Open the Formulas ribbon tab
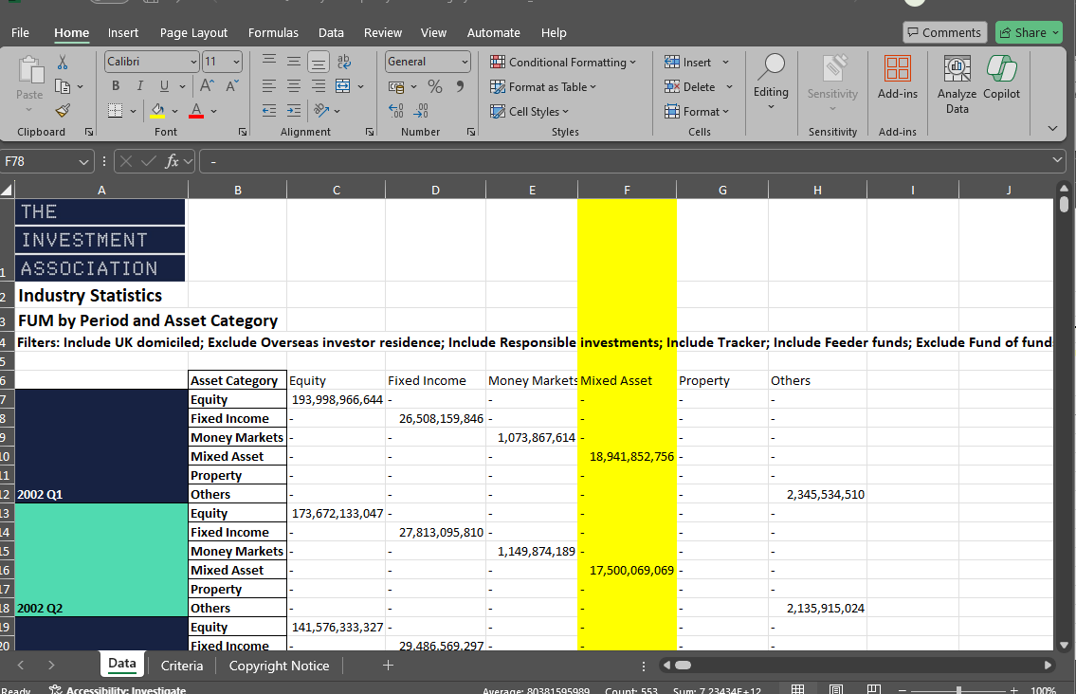 [273, 32]
